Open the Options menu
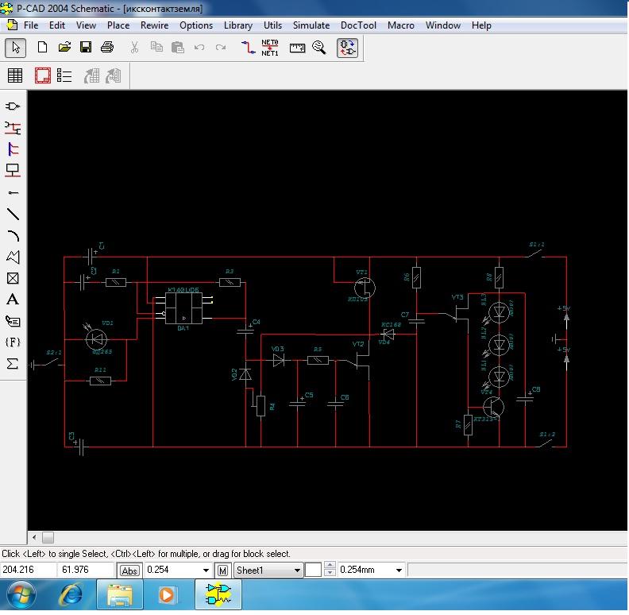Screen dimensions: 629x615 tap(196, 25)
